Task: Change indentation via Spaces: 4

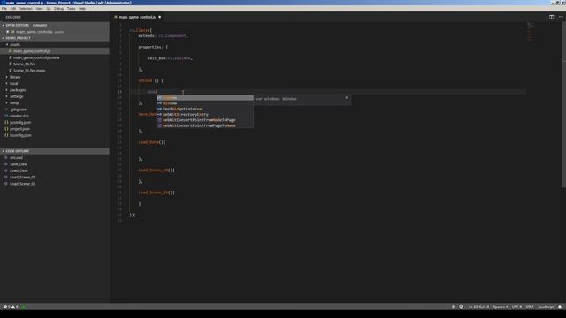Action: 501,307
